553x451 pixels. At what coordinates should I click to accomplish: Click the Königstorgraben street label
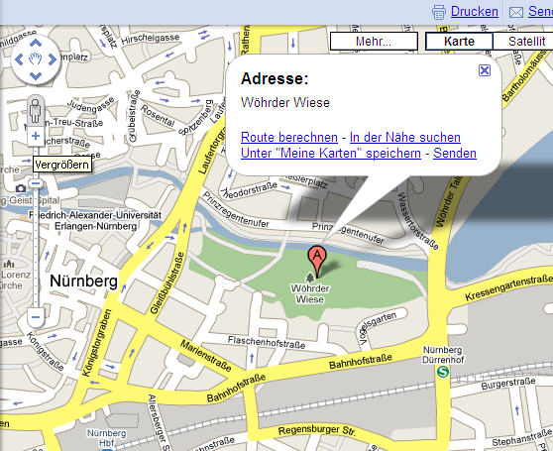pos(96,342)
